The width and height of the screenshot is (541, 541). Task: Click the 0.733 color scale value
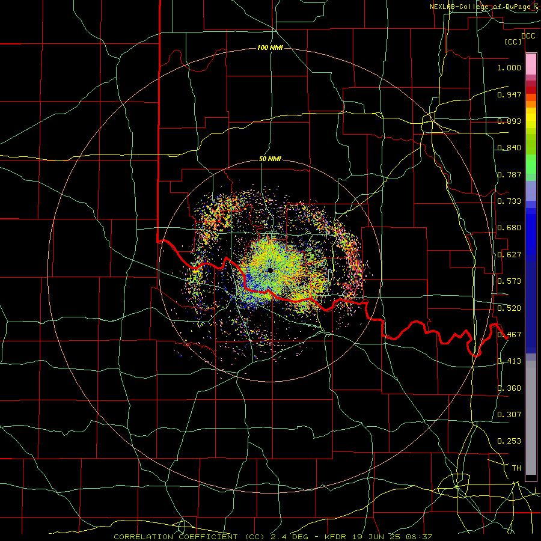[x=509, y=201]
